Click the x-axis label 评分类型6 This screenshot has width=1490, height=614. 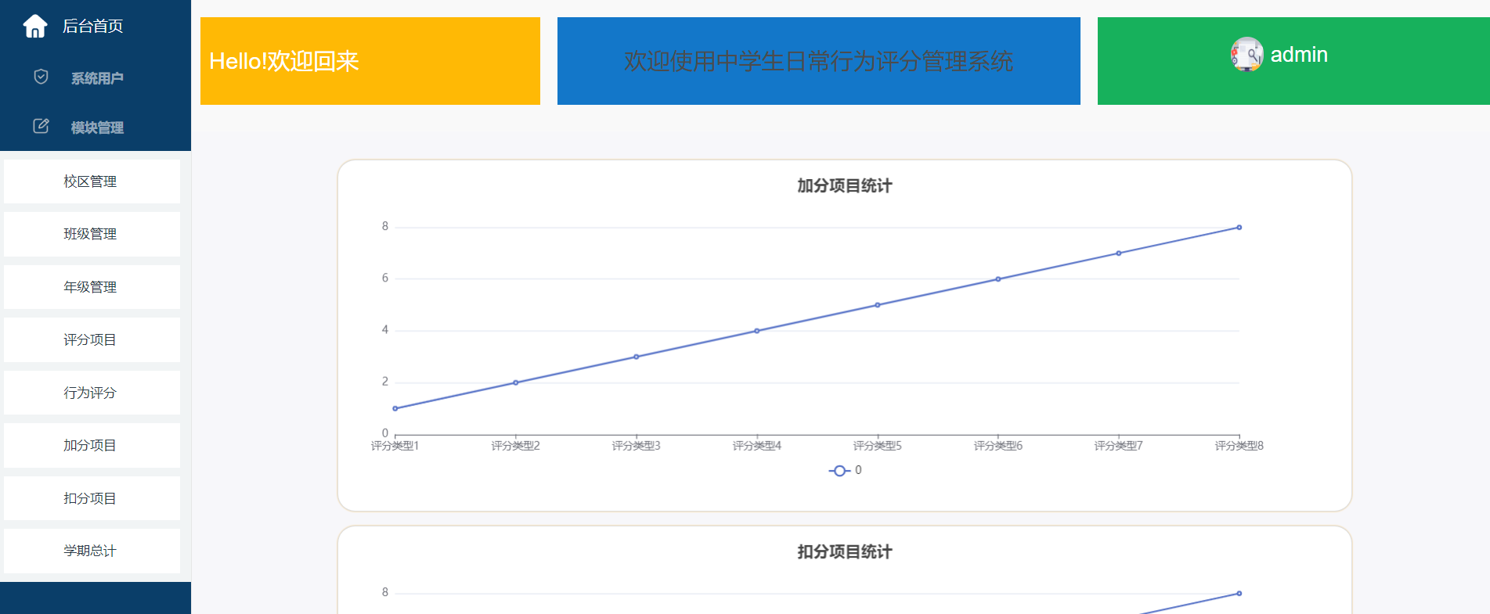pos(998,446)
